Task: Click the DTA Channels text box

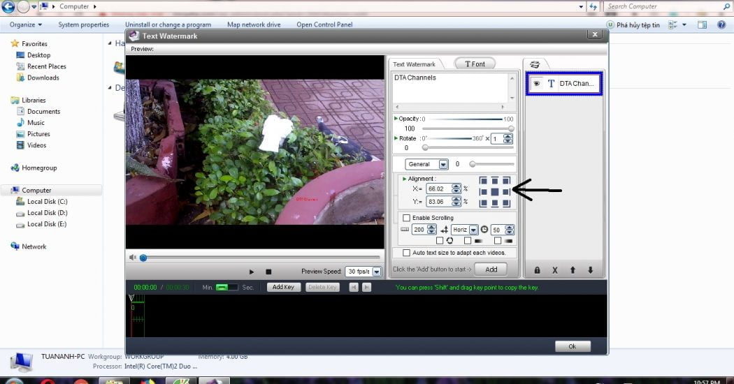Action: point(450,87)
